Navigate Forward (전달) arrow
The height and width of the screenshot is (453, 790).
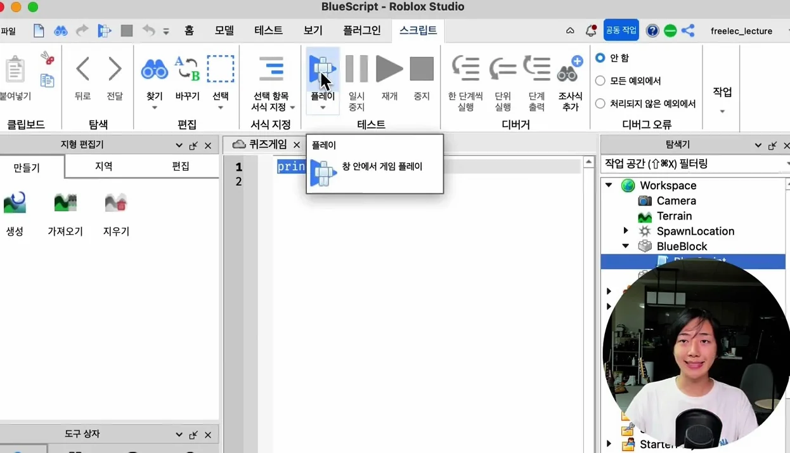tap(115, 69)
